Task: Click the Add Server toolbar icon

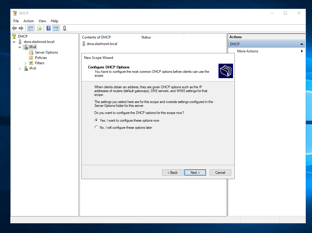Action: click(x=65, y=28)
